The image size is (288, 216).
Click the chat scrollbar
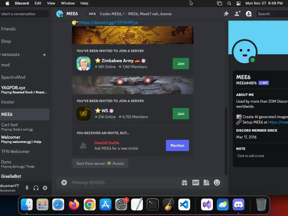point(226,141)
